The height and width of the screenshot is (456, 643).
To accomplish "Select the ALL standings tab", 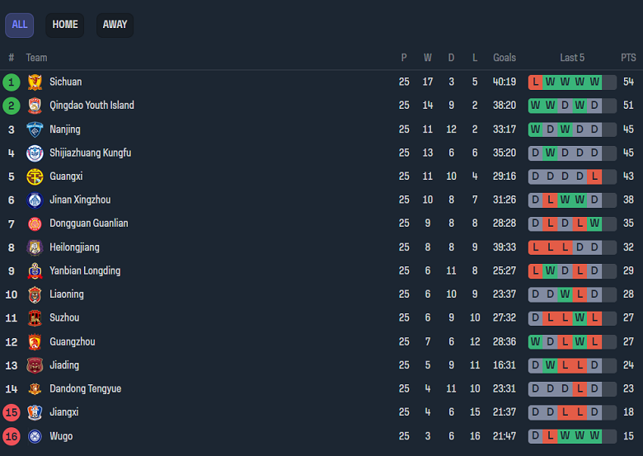I will pyautogui.click(x=20, y=25).
